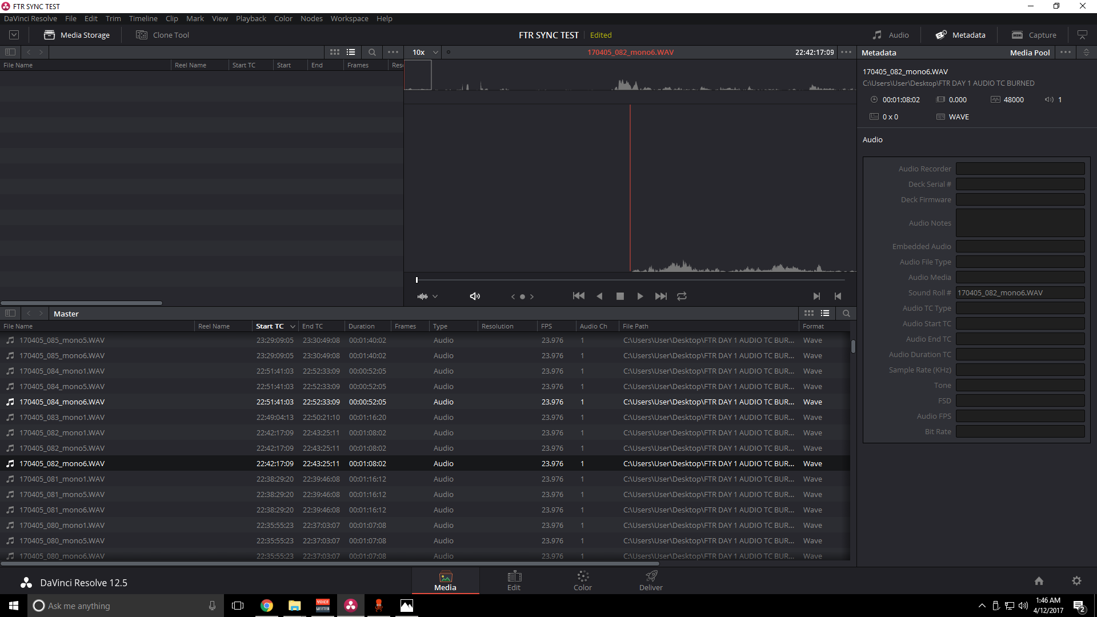Select clip 170405_083_mono1.WAV
Viewport: 1097px width, 617px height.
coord(425,417)
